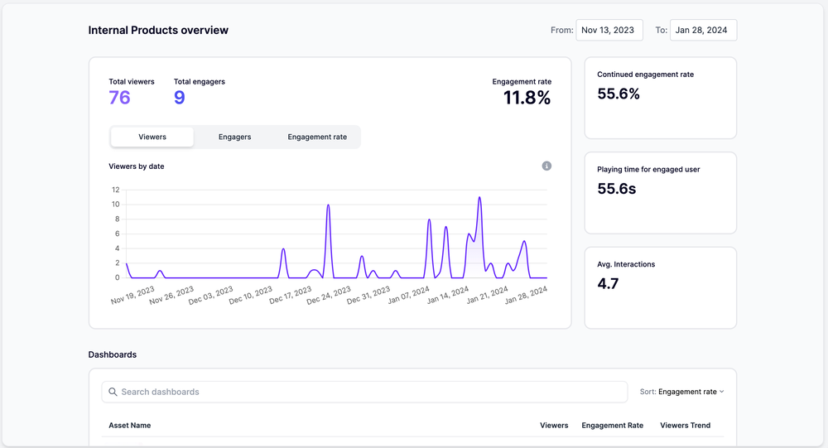Click the Total engagers value 9
Screen dimensions: 828x448
point(180,98)
